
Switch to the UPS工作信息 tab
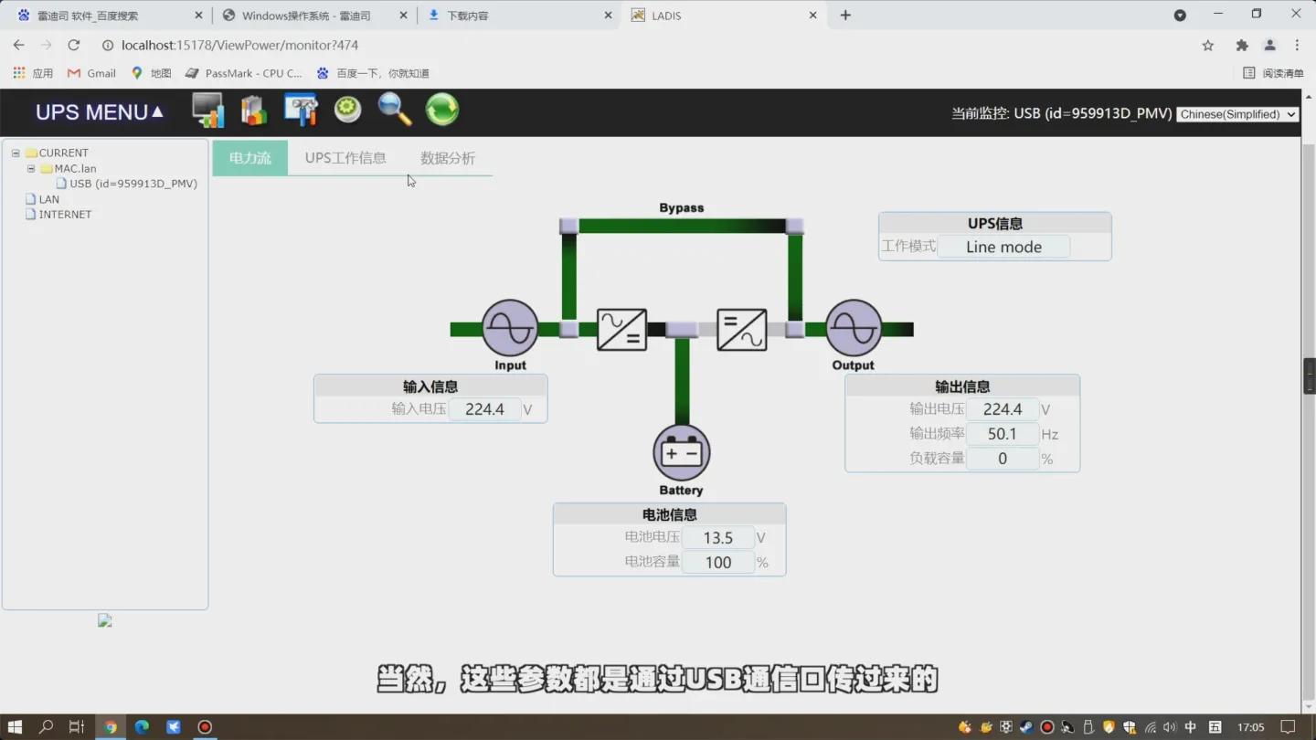[x=345, y=157]
